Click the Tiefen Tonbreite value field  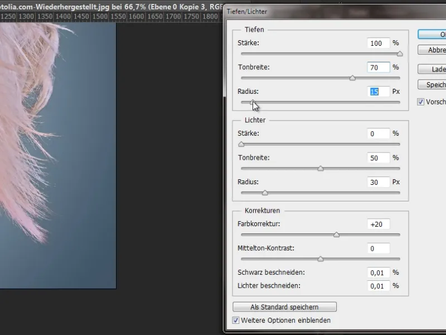click(379, 68)
